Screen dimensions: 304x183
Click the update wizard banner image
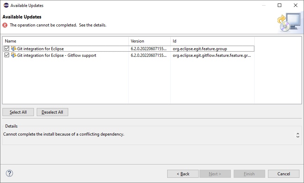click(289, 23)
